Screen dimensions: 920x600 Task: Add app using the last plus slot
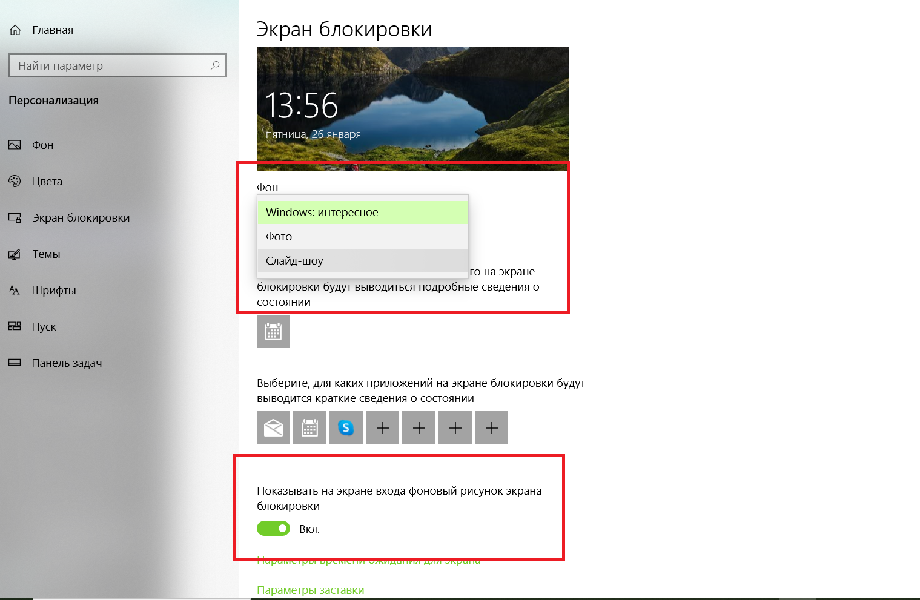tap(491, 428)
